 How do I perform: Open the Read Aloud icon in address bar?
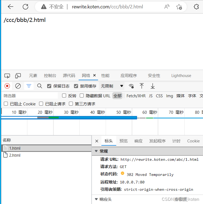(167, 7)
